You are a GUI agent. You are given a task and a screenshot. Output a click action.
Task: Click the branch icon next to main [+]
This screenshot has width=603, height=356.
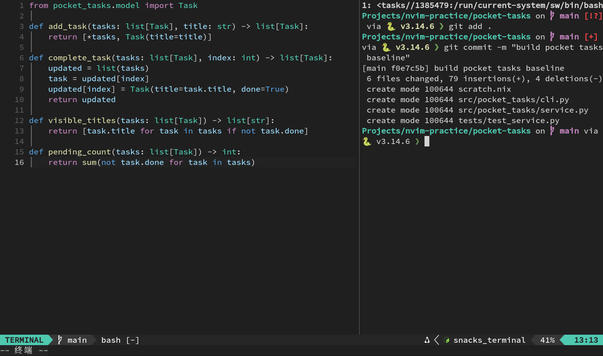coord(552,37)
